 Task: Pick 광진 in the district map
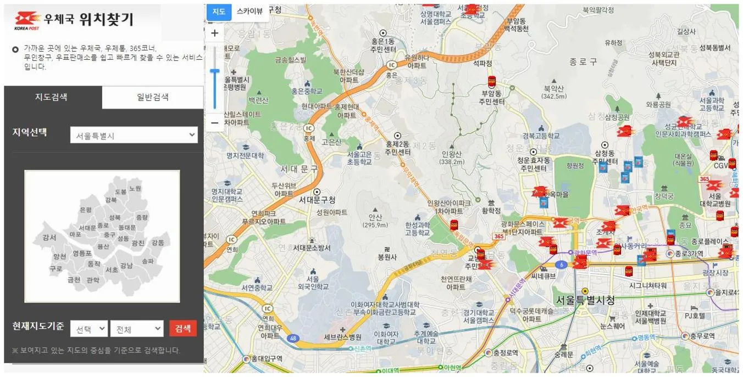click(138, 243)
